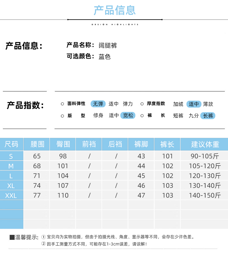The width and height of the screenshot is (228, 255).
Task: Click the circle bullet before 裤长
Action: [x=142, y=116]
